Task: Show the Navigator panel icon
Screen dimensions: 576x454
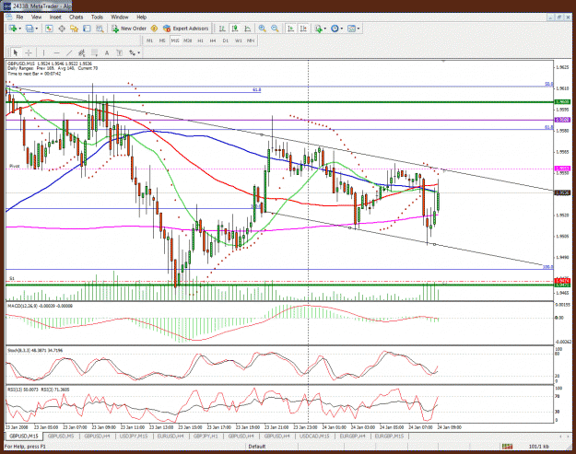Action: tap(75, 29)
